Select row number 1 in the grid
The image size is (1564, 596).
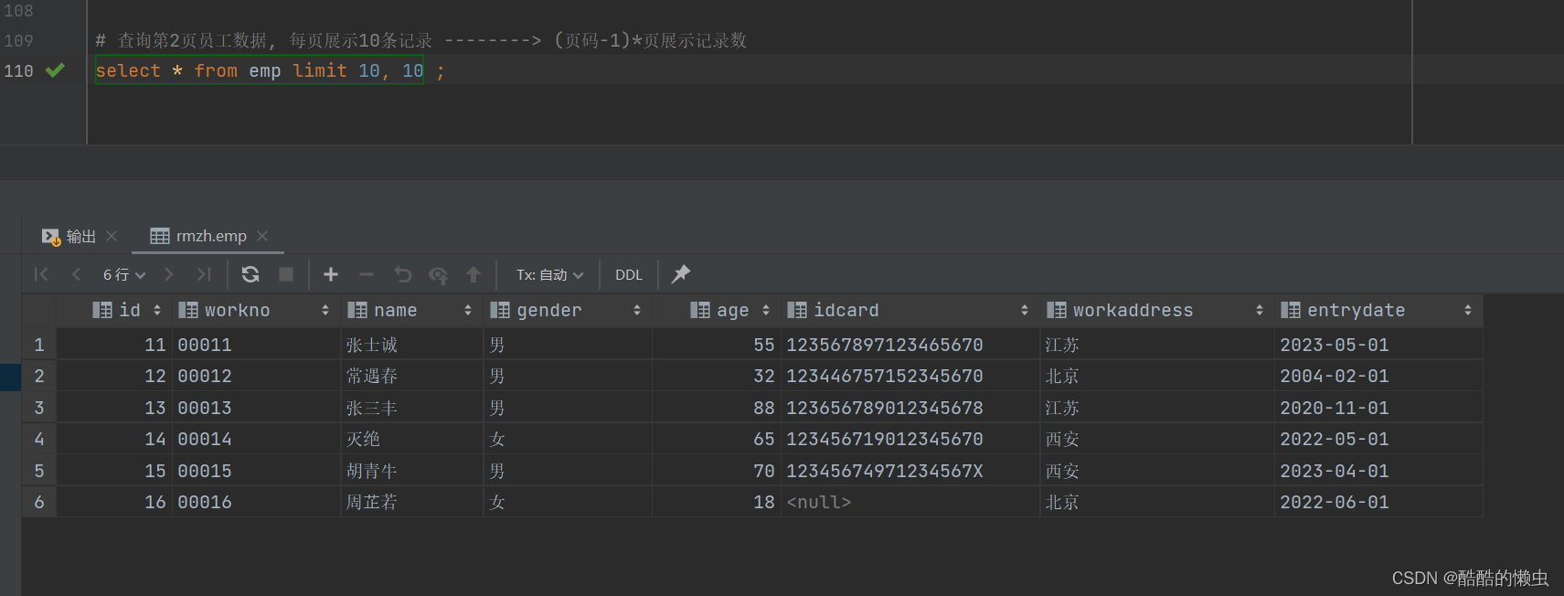click(x=39, y=345)
